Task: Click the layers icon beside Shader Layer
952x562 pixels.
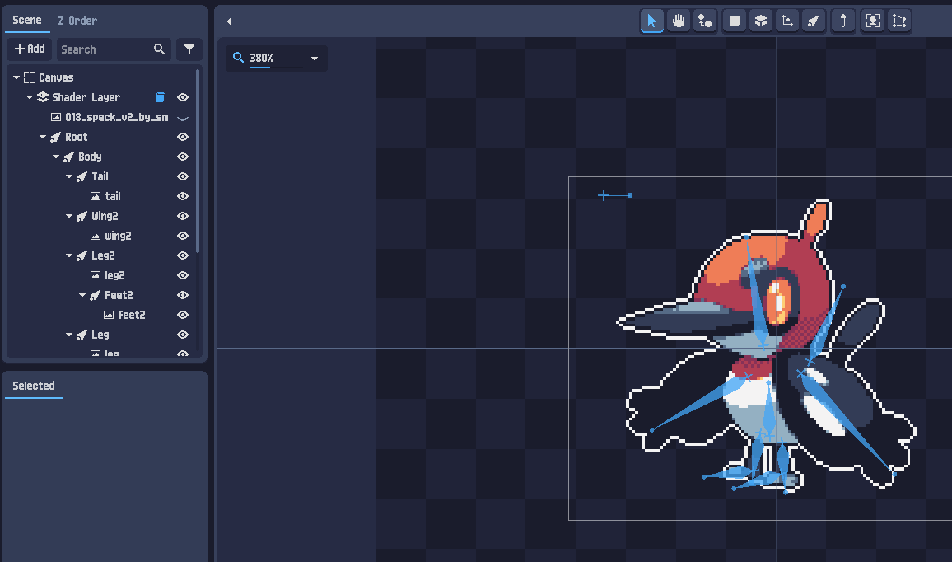Action: [43, 97]
